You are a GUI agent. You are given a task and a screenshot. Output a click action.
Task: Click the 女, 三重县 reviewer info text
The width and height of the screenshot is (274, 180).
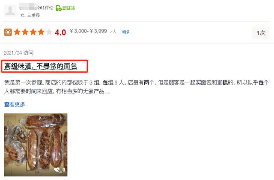pos(30,15)
